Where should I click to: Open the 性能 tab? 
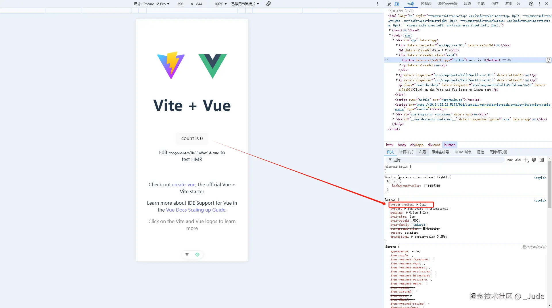(481, 4)
